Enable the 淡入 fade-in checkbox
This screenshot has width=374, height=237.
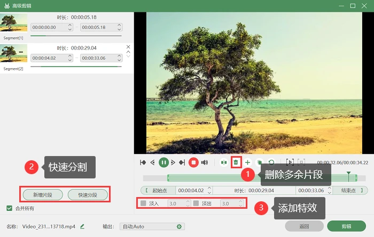(x=143, y=203)
